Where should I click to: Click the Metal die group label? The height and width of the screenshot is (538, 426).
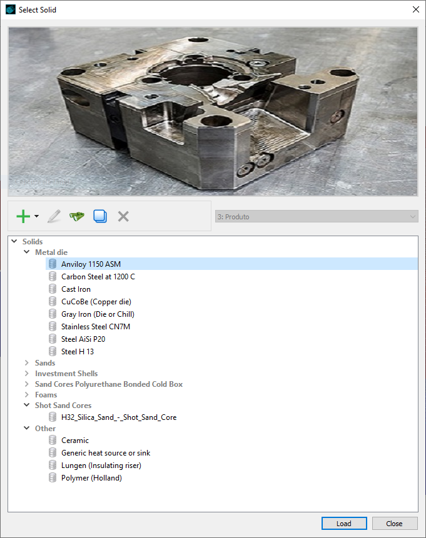tap(51, 252)
